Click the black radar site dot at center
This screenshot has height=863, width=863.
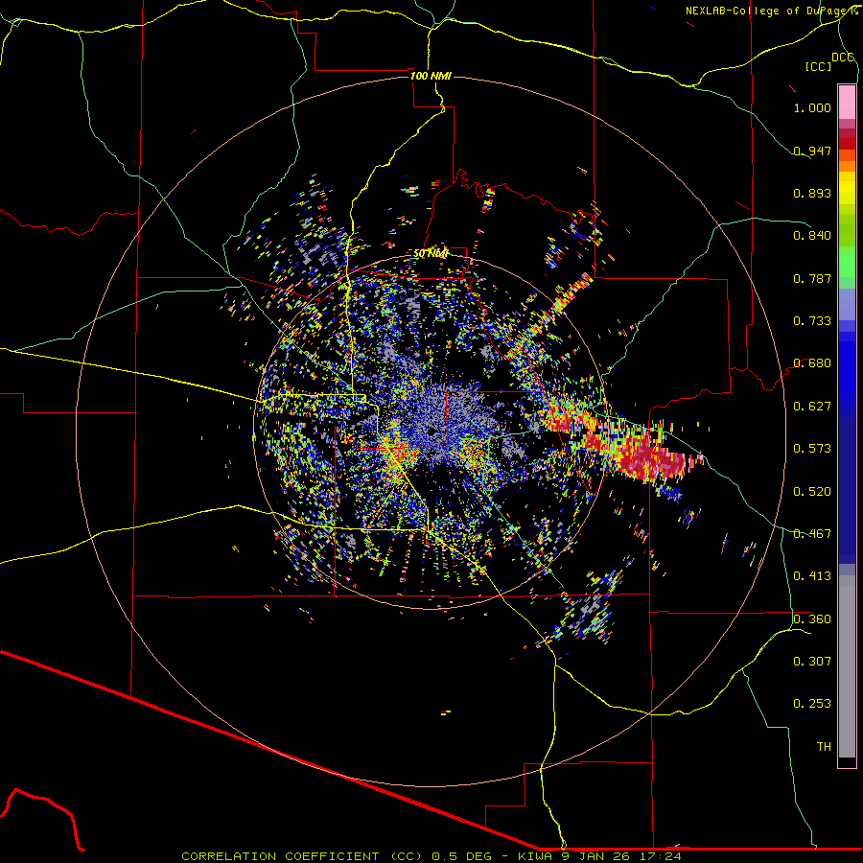coord(431,431)
